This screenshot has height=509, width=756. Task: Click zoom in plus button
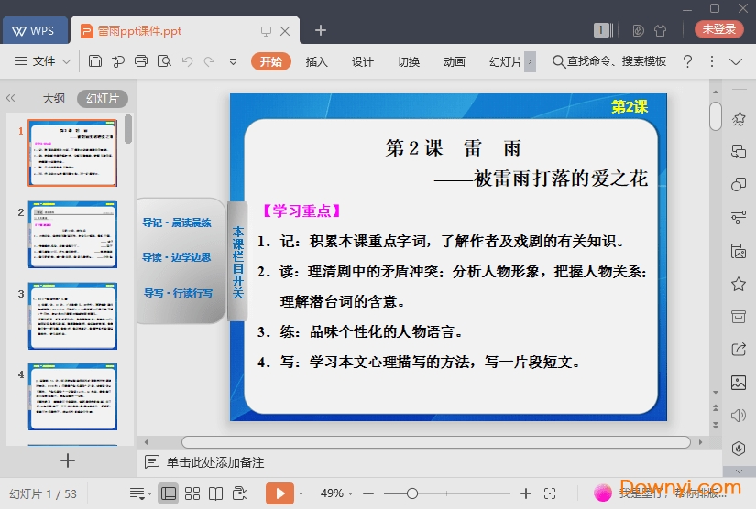[526, 493]
